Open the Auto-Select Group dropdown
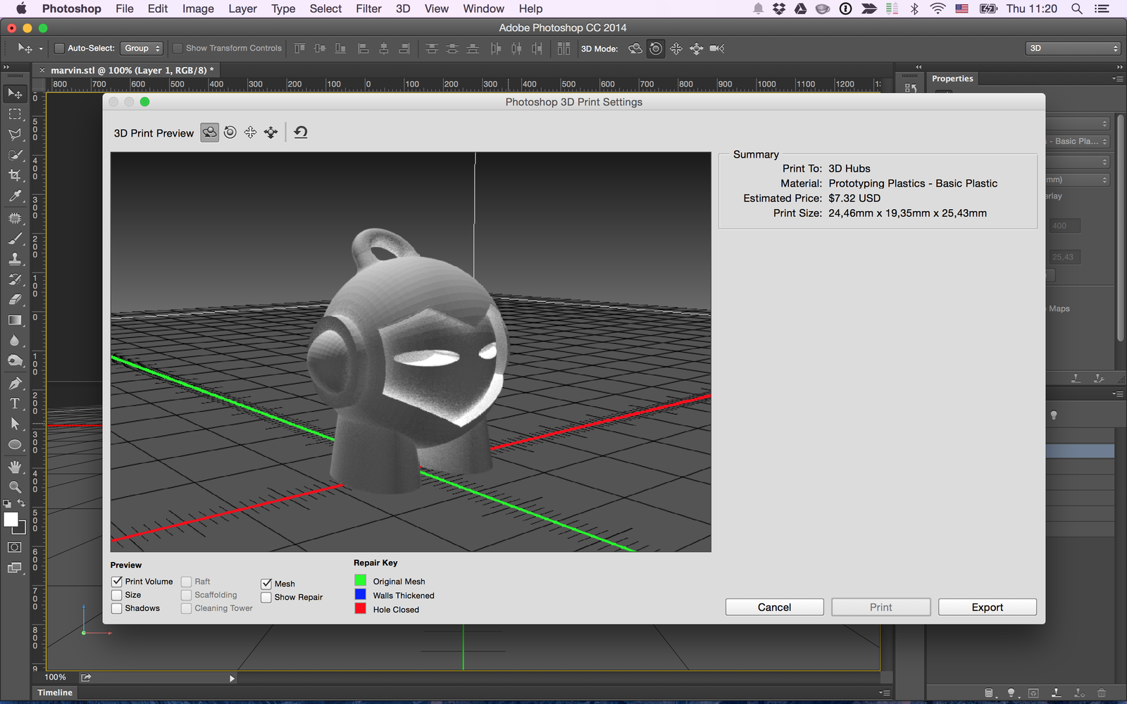Image resolution: width=1127 pixels, height=704 pixels. pyautogui.click(x=142, y=49)
